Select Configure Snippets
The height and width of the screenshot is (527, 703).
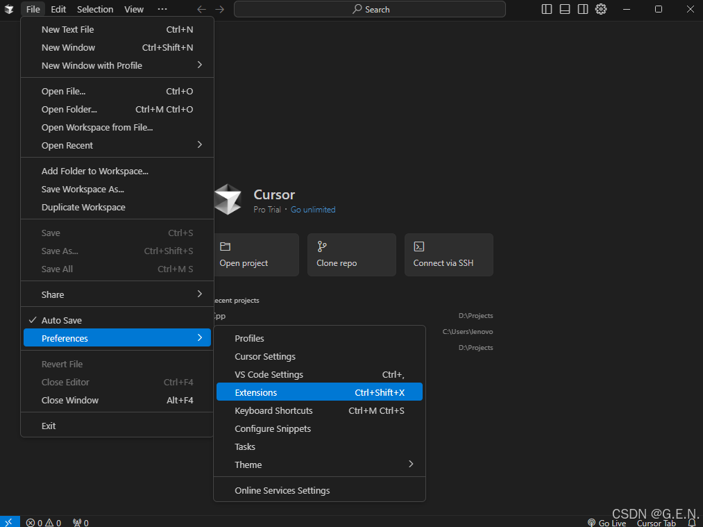click(x=319, y=429)
